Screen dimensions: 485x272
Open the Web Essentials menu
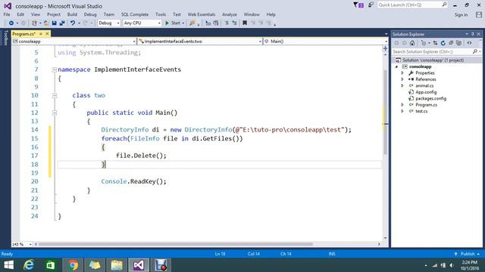(202, 14)
